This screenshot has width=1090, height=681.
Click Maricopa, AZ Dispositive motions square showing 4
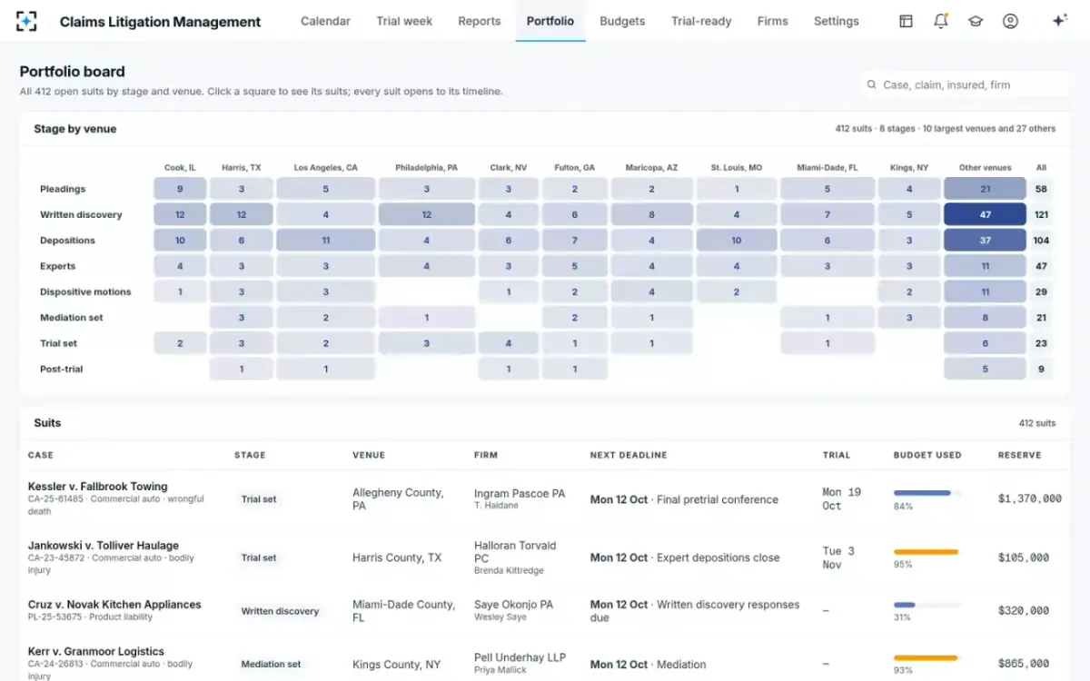(x=651, y=291)
